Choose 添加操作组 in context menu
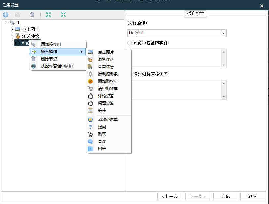This screenshot has height=204, width=269. [58, 44]
